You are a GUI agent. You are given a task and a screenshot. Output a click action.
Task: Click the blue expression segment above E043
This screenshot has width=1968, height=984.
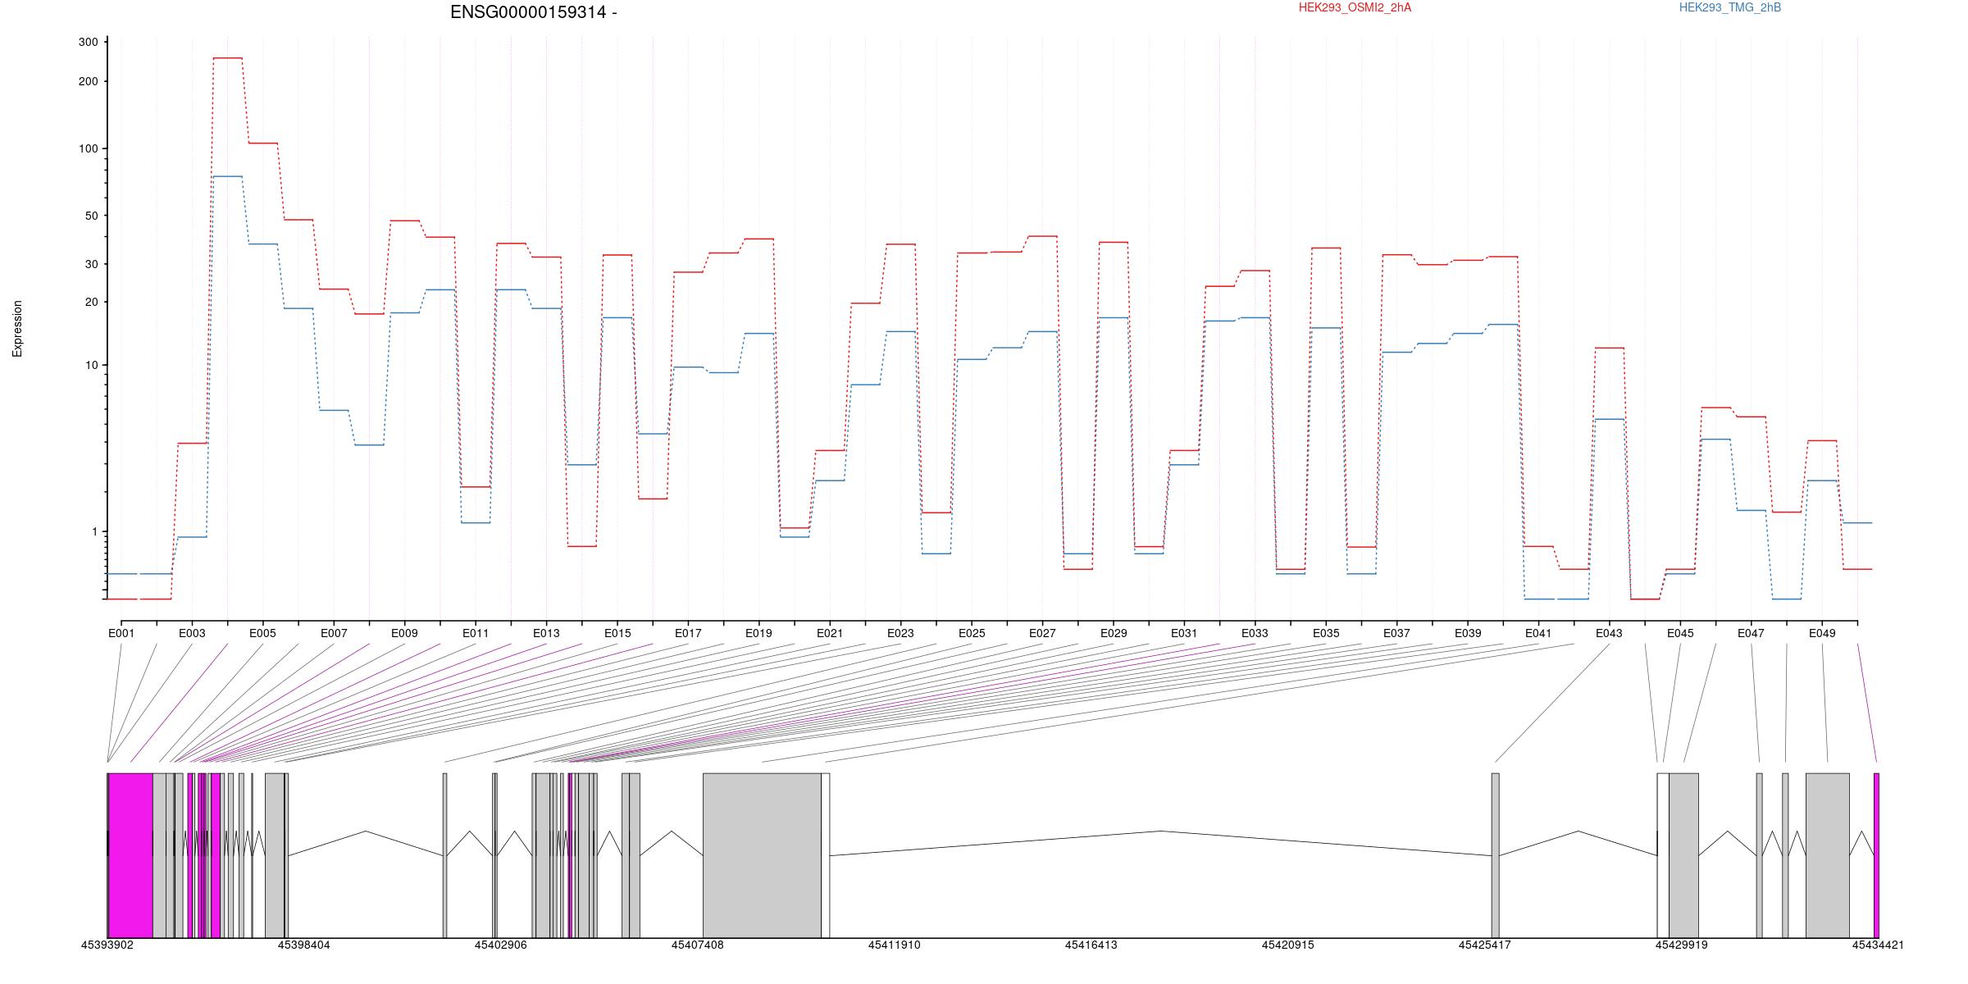(x=1610, y=419)
